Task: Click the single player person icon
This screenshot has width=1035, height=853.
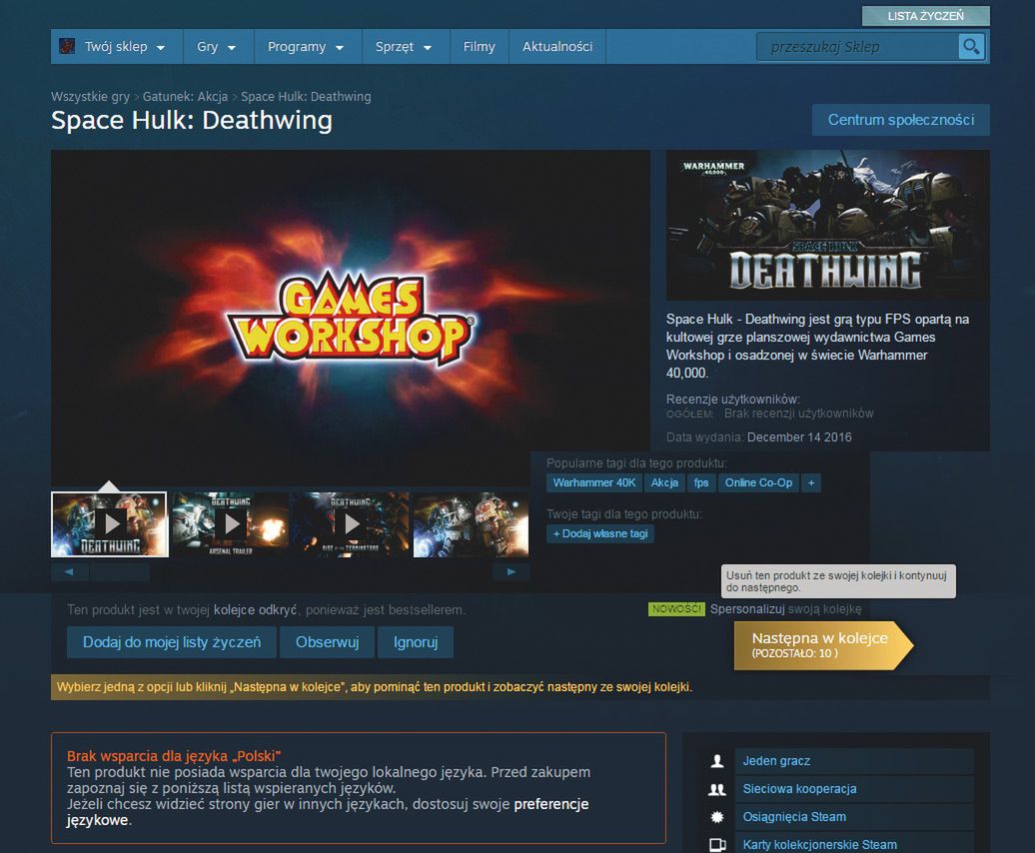Action: [x=717, y=761]
